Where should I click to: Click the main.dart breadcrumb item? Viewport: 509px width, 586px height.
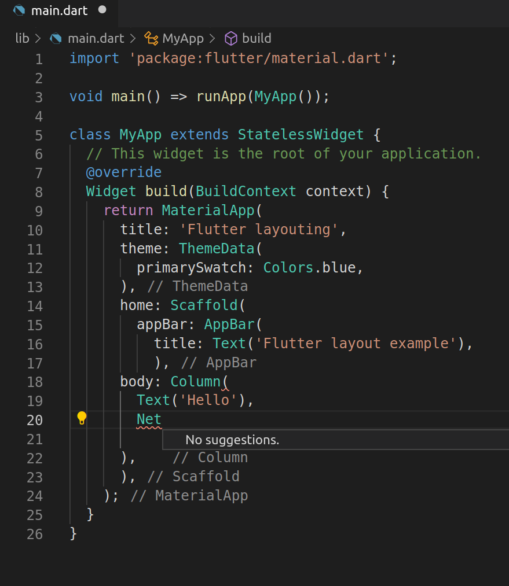pyautogui.click(x=96, y=39)
